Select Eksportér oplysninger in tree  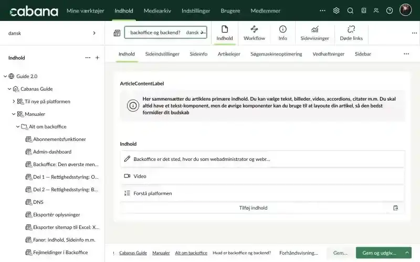pyautogui.click(x=57, y=215)
